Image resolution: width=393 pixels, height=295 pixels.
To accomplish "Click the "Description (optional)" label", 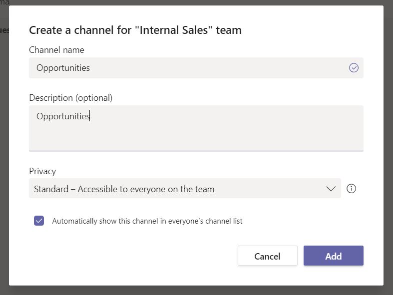I will coord(70,98).
